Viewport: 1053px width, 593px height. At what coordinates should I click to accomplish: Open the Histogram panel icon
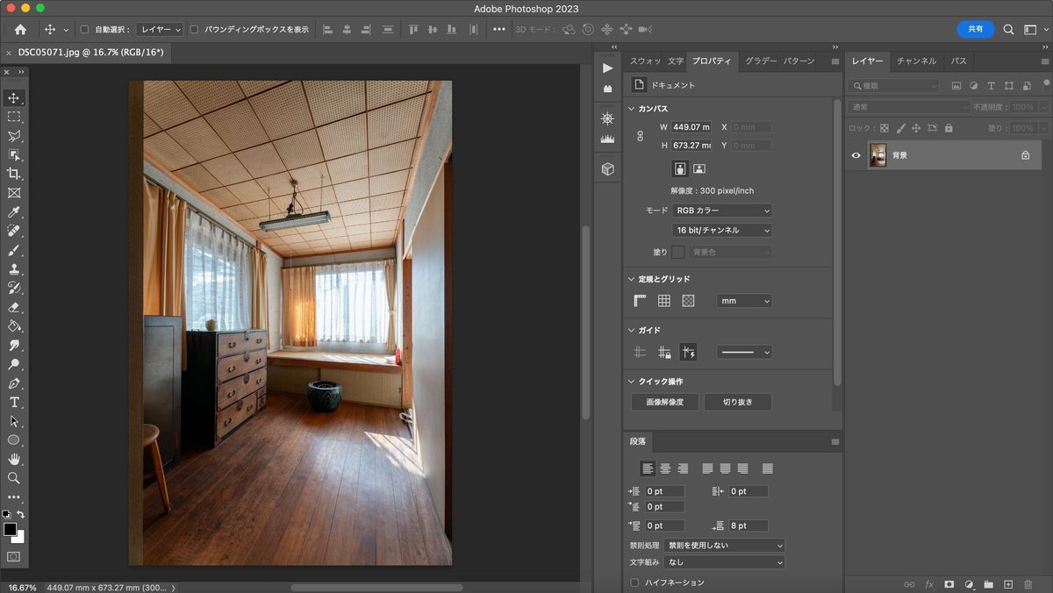(607, 139)
